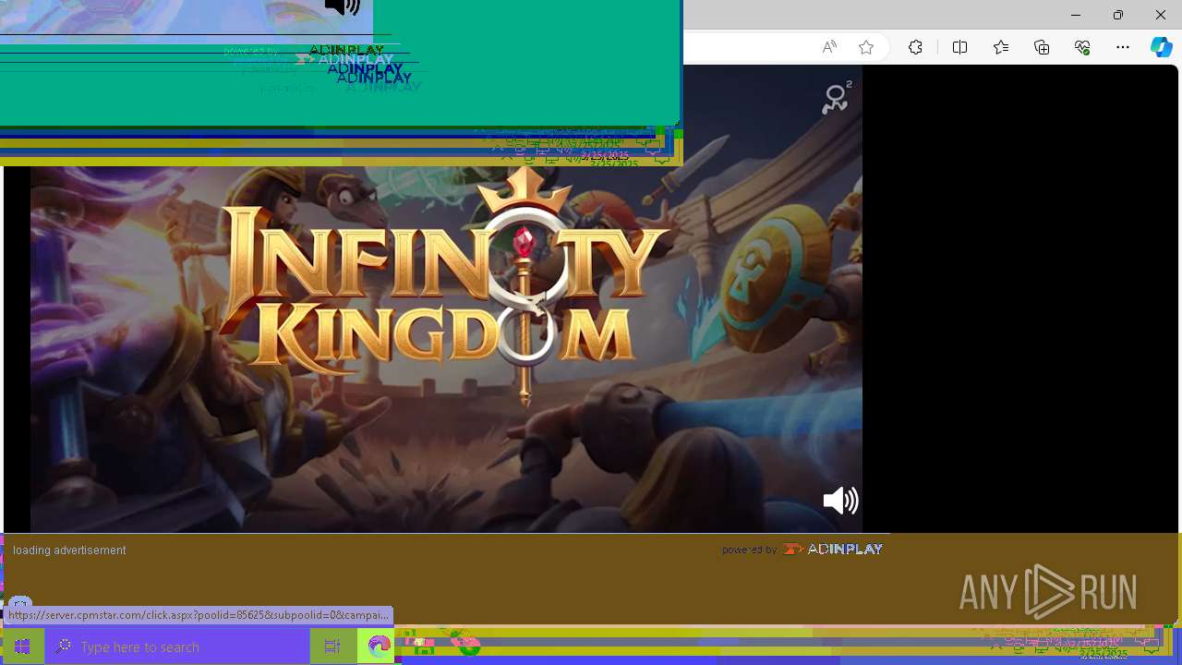
Task: Click the Microsoft Edge taskbar icon
Action: coord(379,647)
